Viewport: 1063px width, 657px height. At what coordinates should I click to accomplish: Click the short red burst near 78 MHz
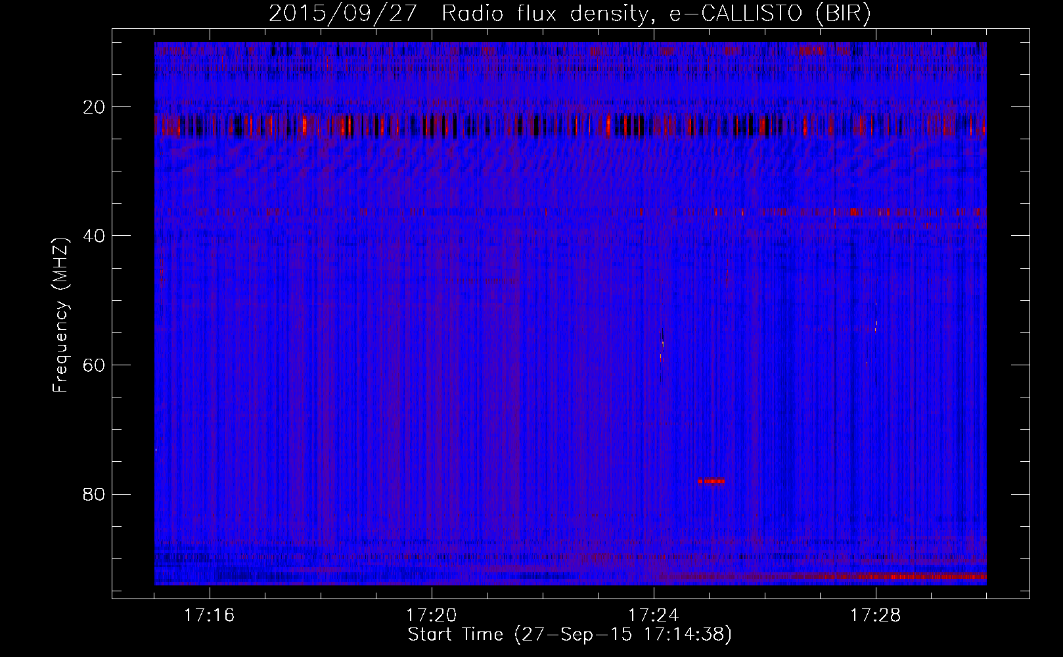[x=712, y=481]
